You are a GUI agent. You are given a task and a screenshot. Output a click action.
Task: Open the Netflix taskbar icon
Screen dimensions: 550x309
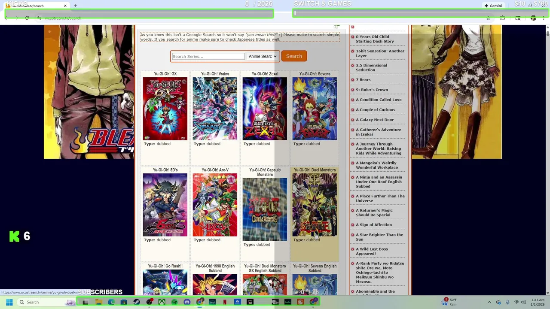225,302
